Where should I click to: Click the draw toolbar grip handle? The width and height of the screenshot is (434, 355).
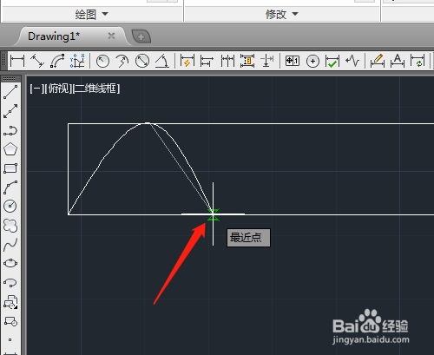(x=10, y=78)
